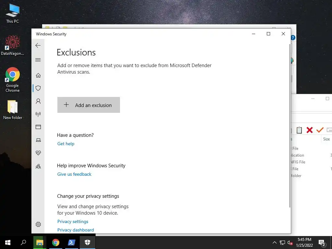This screenshot has width=332, height=249.
Task: Open taskbar search magnifier
Action: click(x=23, y=243)
